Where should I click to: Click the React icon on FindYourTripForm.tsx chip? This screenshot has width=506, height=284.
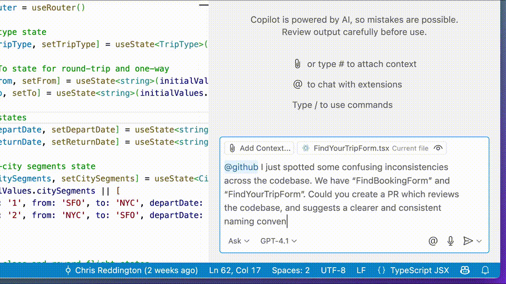(x=306, y=148)
